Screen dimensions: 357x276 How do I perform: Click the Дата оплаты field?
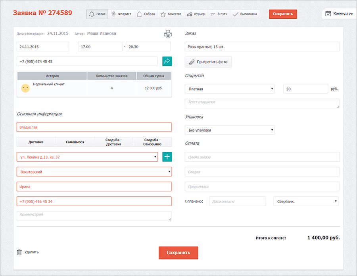click(x=238, y=201)
